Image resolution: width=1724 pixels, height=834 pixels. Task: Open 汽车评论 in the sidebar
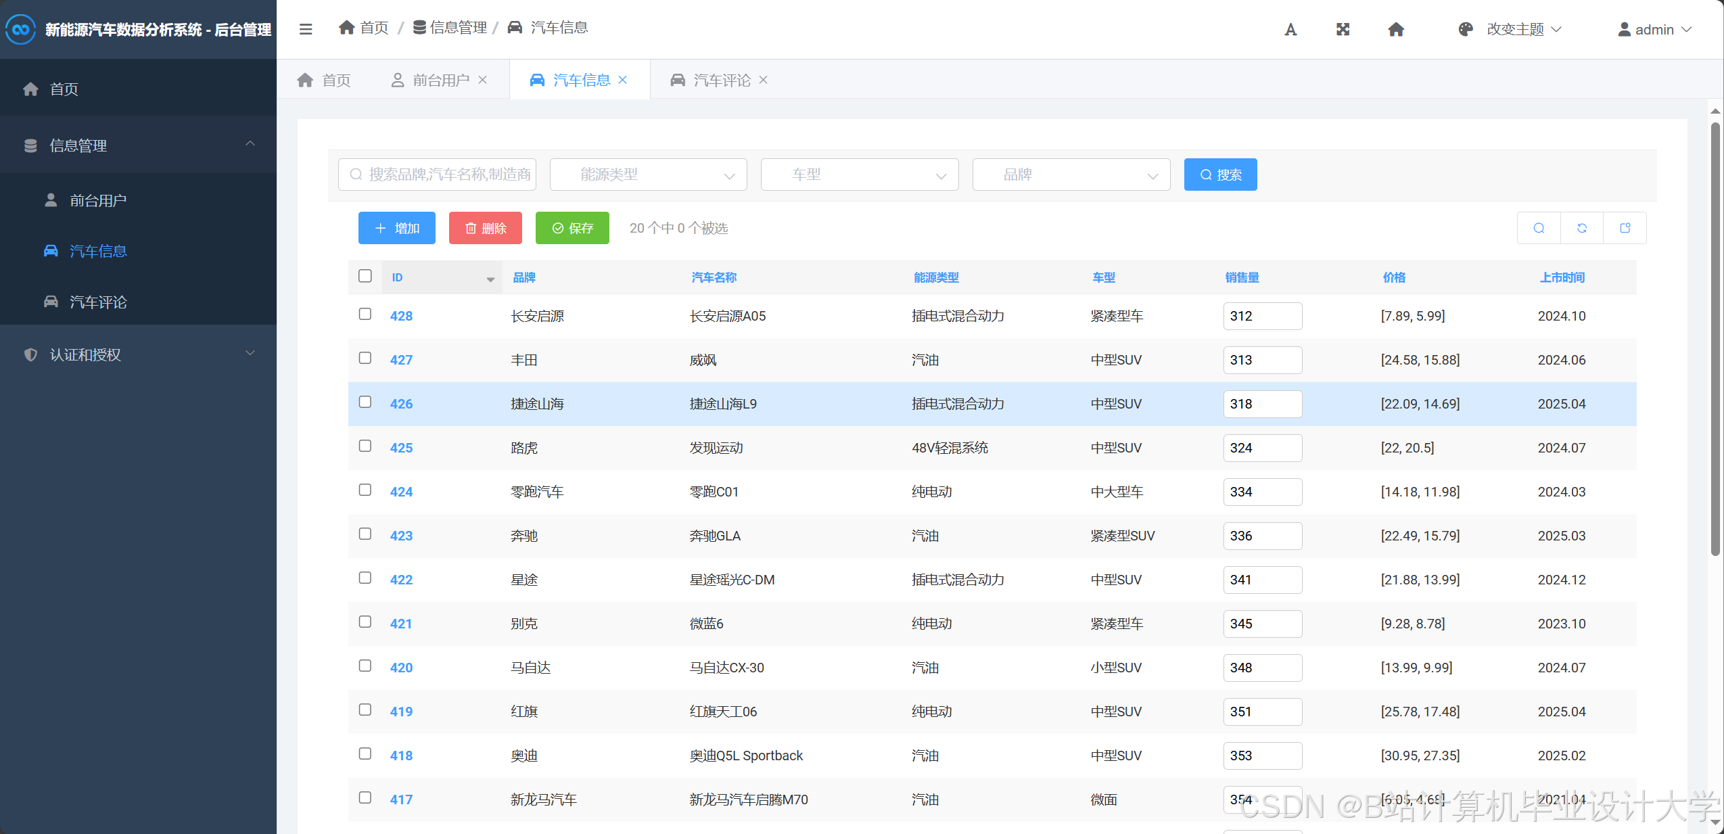[x=98, y=302]
